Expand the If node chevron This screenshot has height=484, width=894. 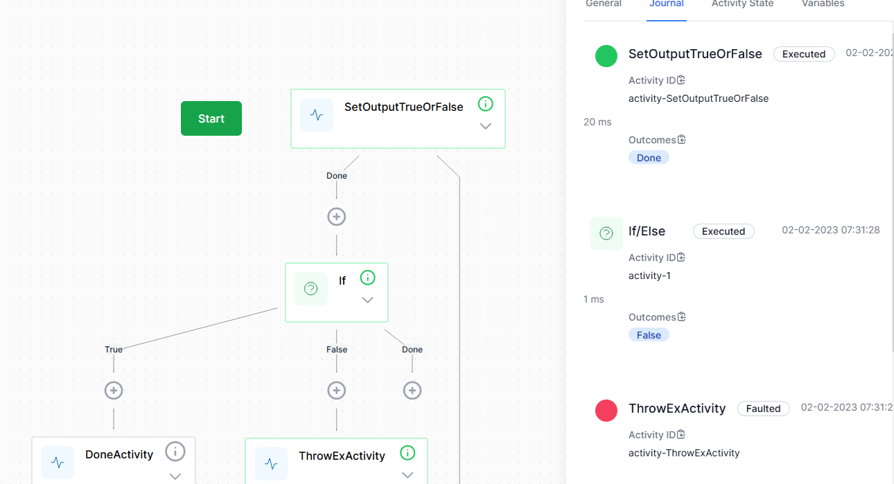pyautogui.click(x=368, y=300)
